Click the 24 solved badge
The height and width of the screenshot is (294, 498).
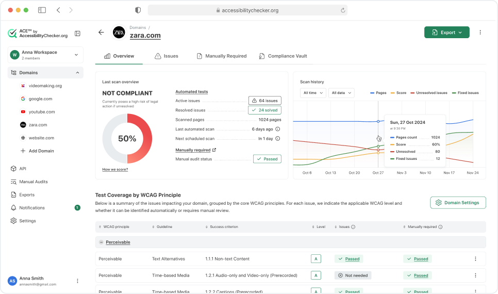[264, 110]
